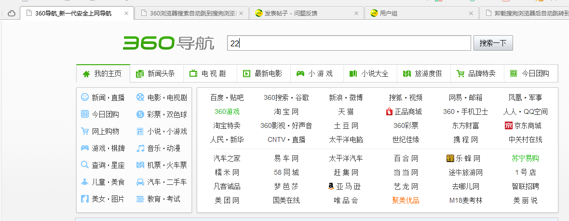
Task: Open the 智联招聘 link
Action: (x=526, y=187)
